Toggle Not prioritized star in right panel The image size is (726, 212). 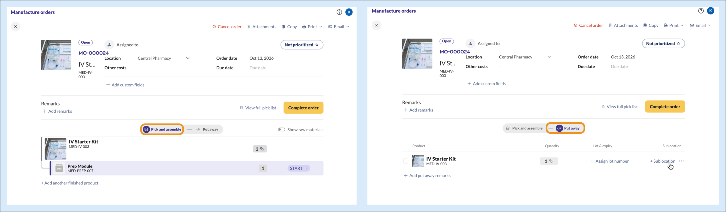pos(663,43)
